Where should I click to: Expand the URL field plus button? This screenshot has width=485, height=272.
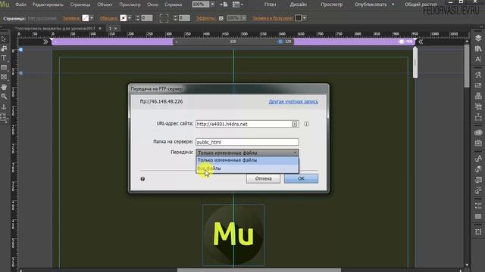295,124
